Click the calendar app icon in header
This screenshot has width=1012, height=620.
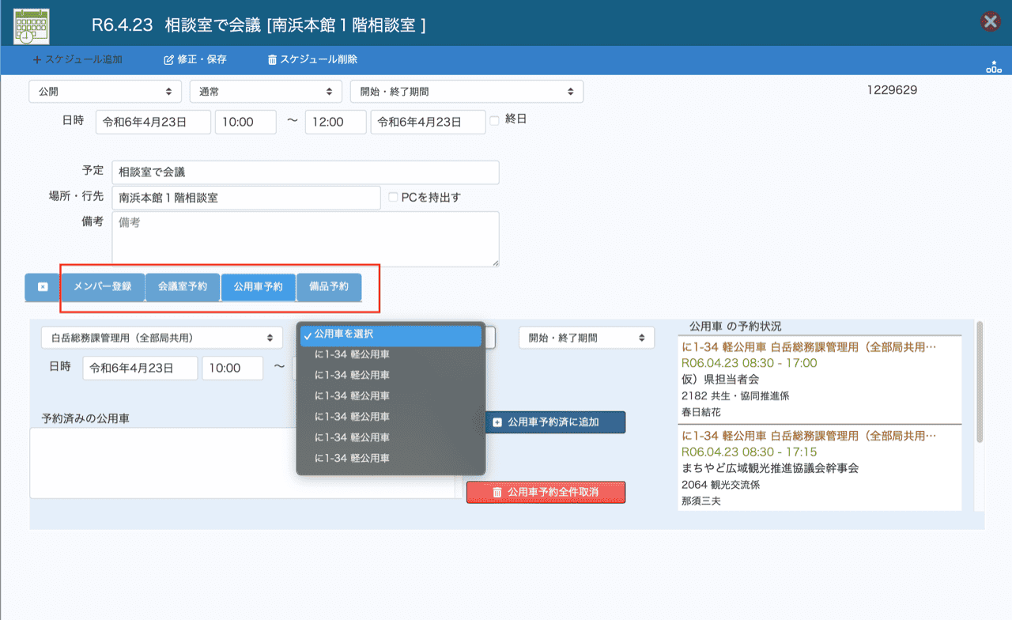[31, 26]
